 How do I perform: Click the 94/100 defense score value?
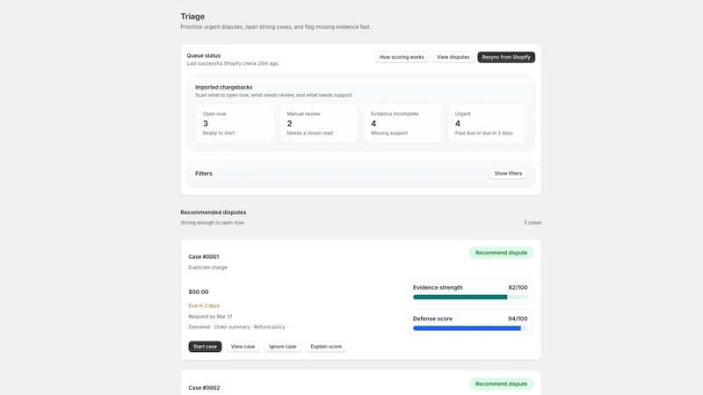[x=518, y=319]
